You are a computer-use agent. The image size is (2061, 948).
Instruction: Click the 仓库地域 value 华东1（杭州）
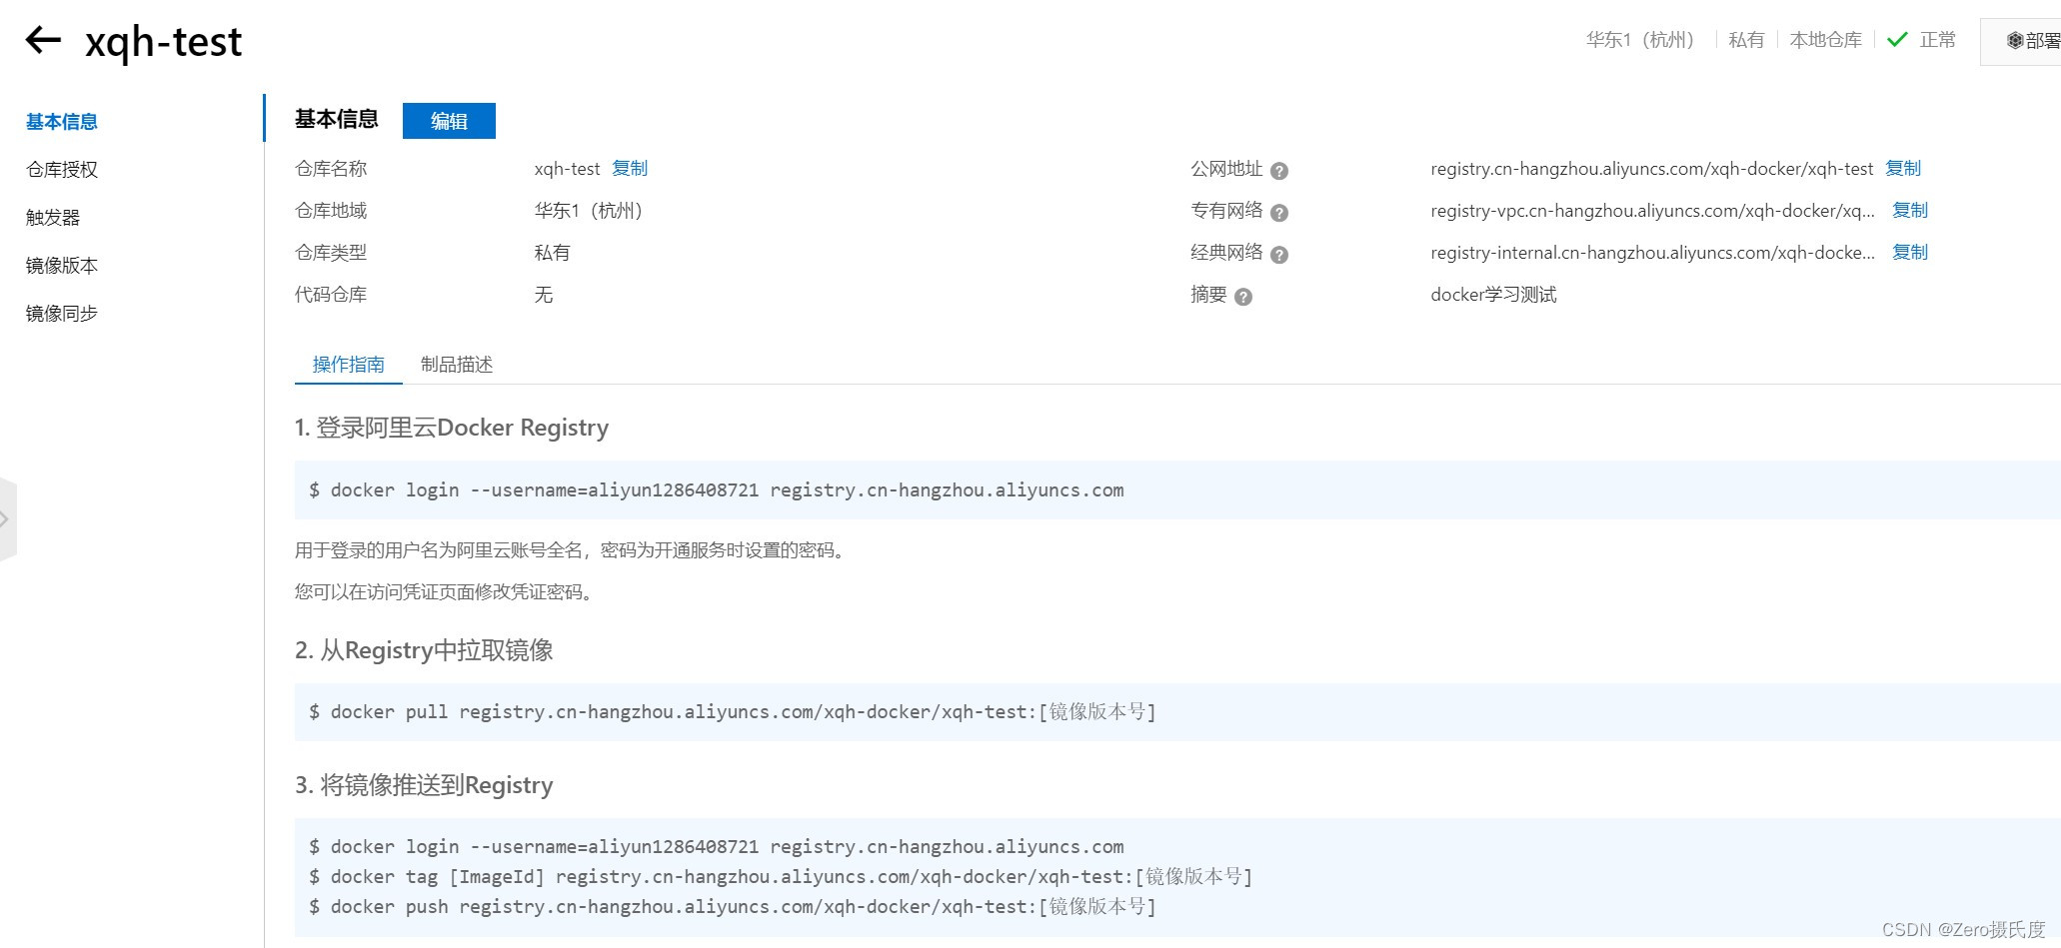(x=590, y=211)
